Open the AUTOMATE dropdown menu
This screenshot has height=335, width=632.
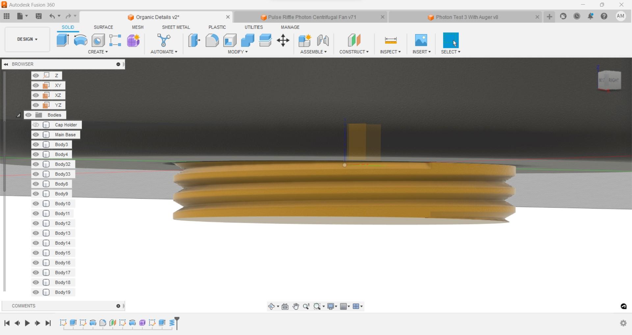point(164,52)
